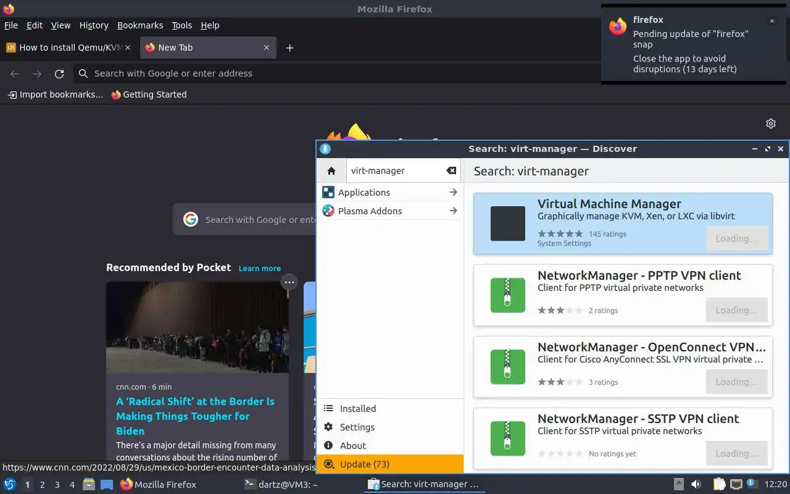The height and width of the screenshot is (494, 790).
Task: Open the Help menu
Action: tap(210, 25)
